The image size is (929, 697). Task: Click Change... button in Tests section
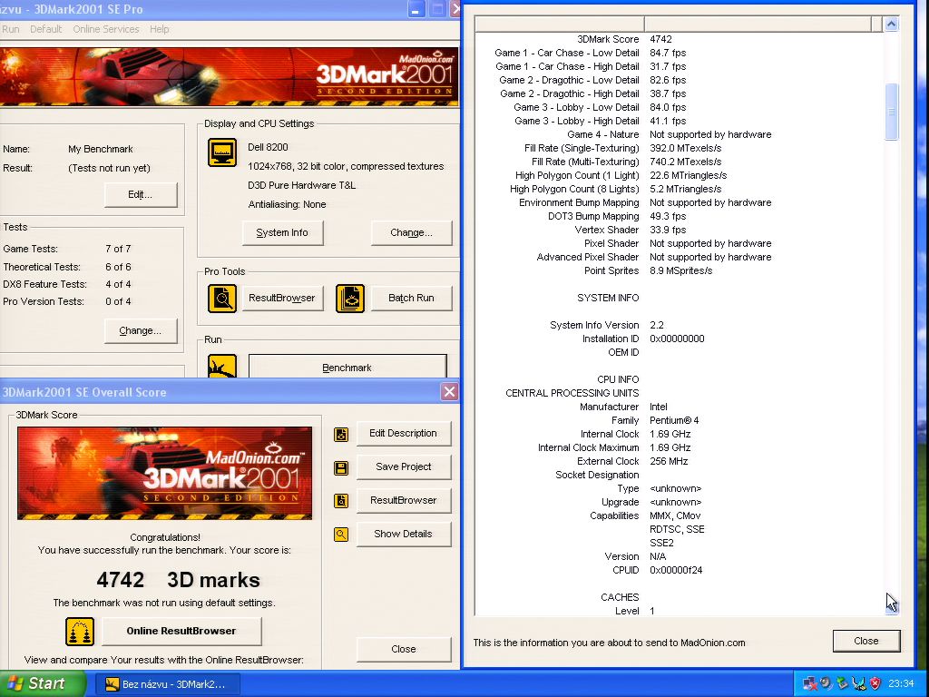pos(141,330)
